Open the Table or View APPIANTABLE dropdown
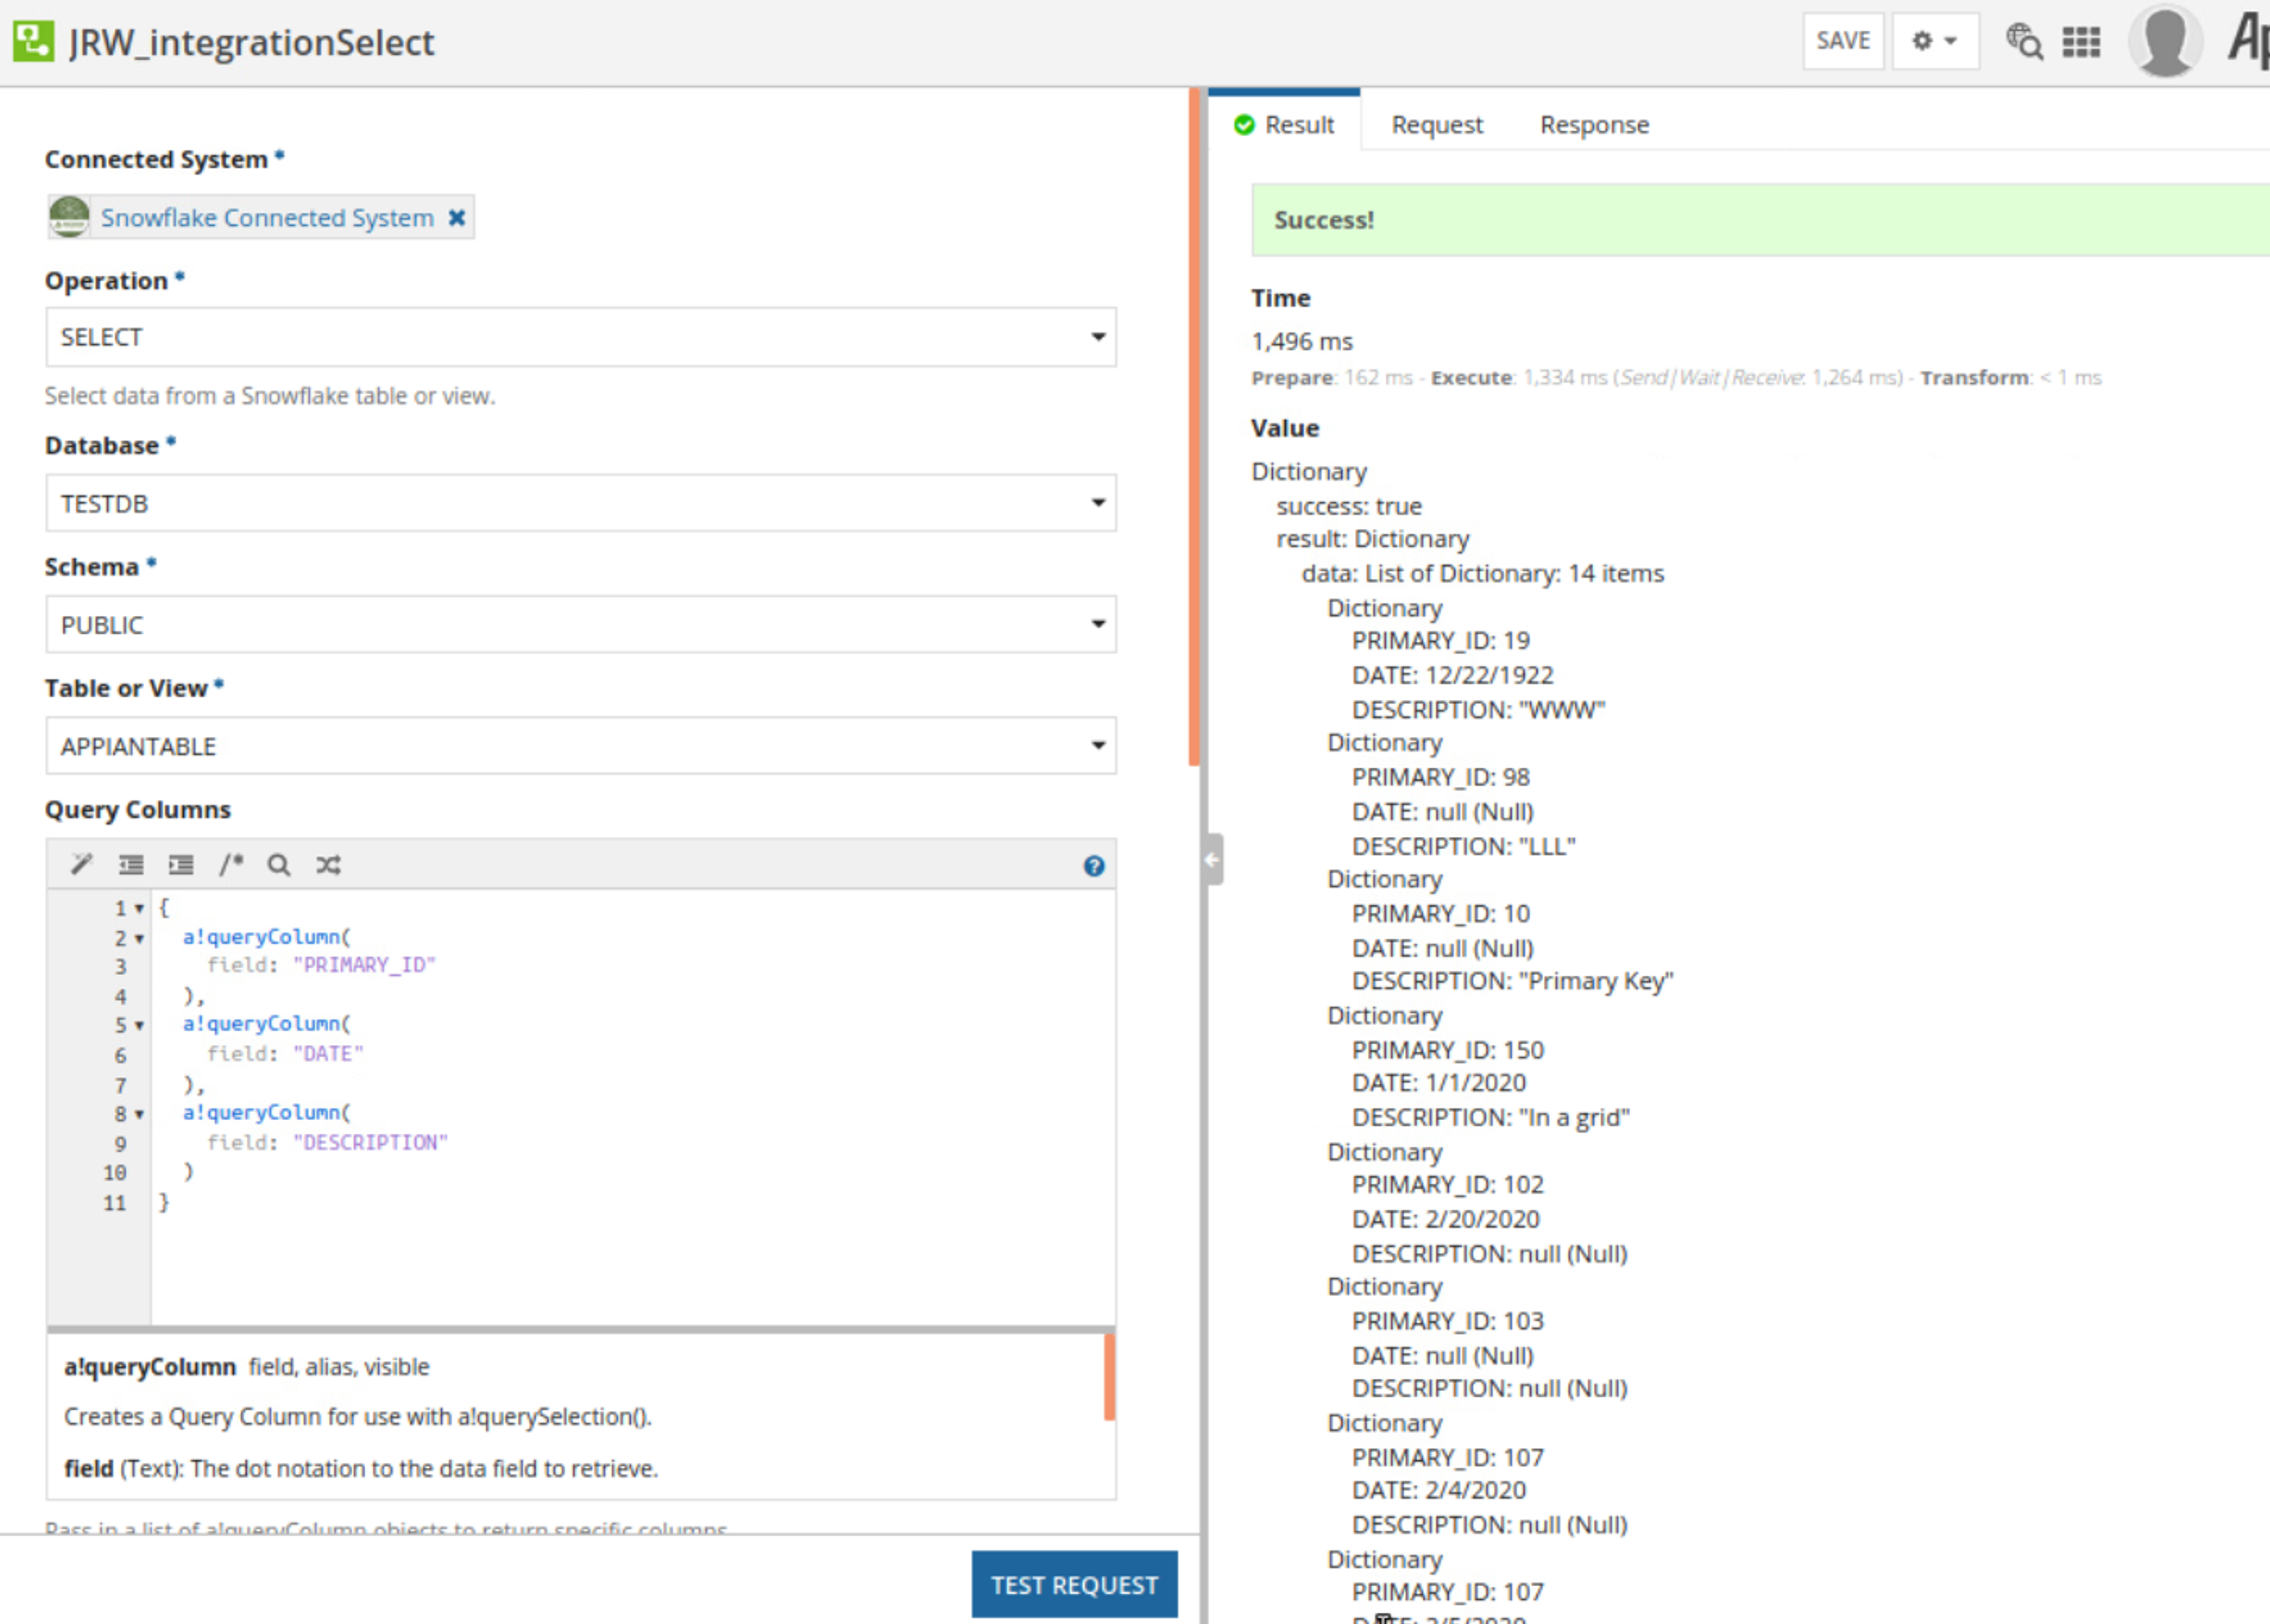This screenshot has width=2270, height=1624. point(581,746)
